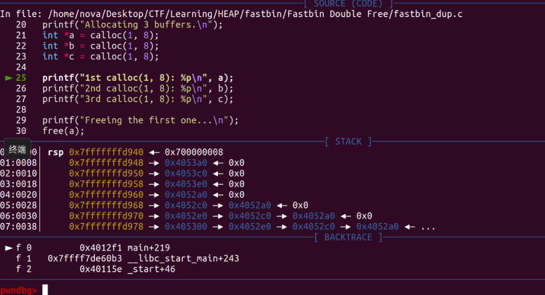
Task: Click the pwndbg> command prompt input
Action: (45, 290)
